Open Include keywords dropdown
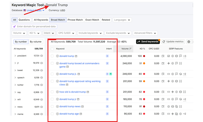Viewport: 203px width, 122px height. 90,33
